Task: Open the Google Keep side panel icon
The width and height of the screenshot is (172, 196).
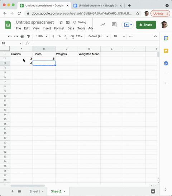Action: pyautogui.click(x=166, y=51)
